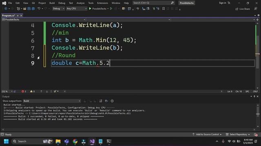Click Sign in link
The height and width of the screenshot is (146, 261).
222,3
